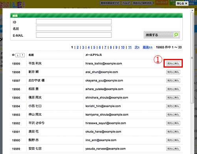This screenshot has width=197, height=154.
Task: Go to page 11 of results
Action: (130, 47)
